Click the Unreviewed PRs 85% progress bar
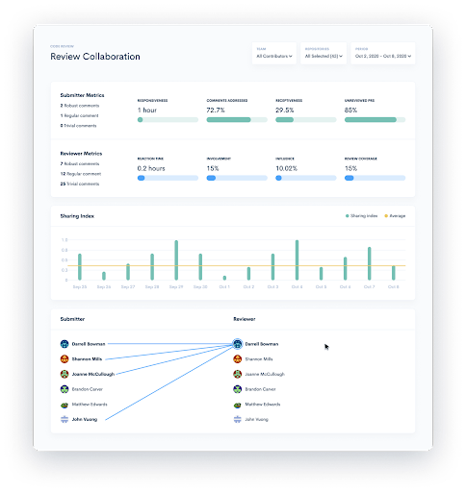The image size is (466, 492). [375, 120]
